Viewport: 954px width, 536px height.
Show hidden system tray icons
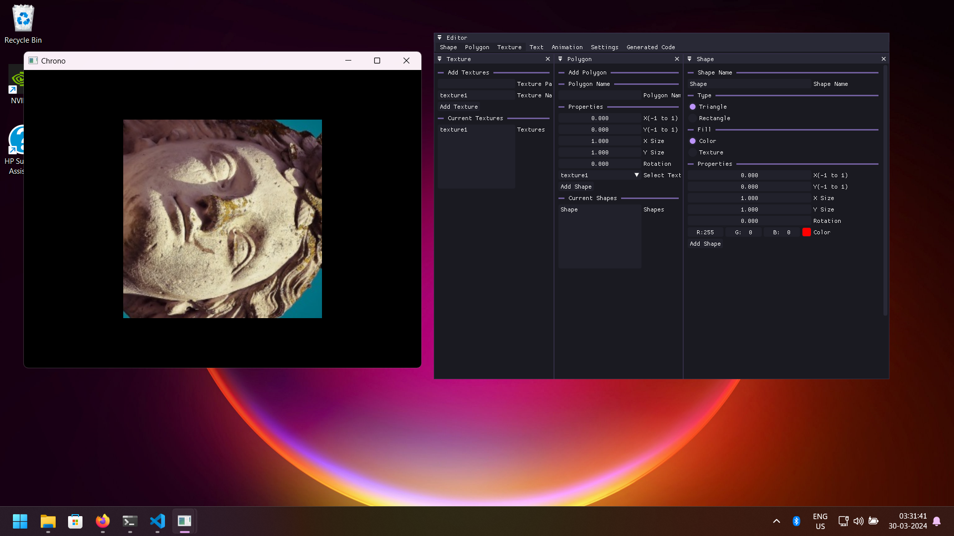tap(776, 521)
